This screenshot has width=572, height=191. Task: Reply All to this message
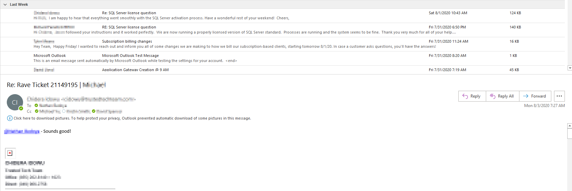[x=502, y=96]
